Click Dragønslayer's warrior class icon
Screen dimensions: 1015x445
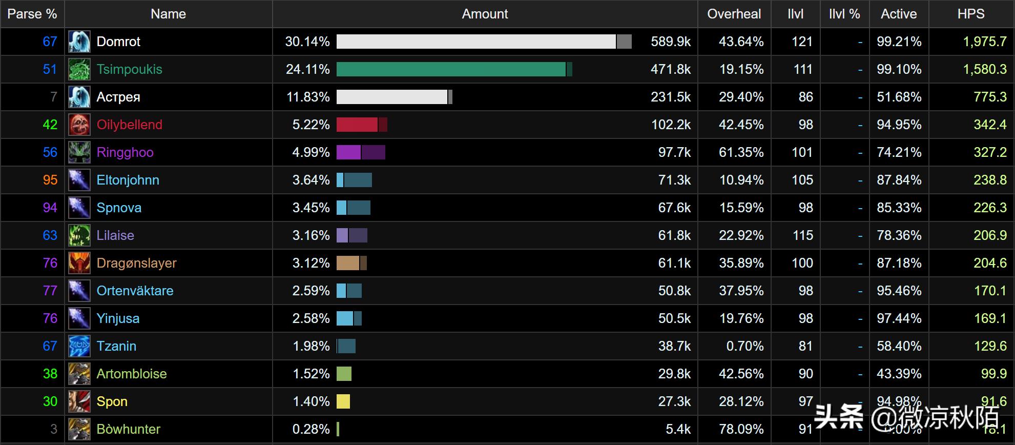[x=79, y=263]
